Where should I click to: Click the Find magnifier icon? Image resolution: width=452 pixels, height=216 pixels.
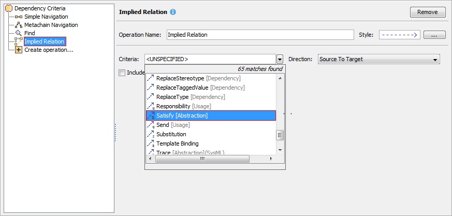[x=19, y=33]
